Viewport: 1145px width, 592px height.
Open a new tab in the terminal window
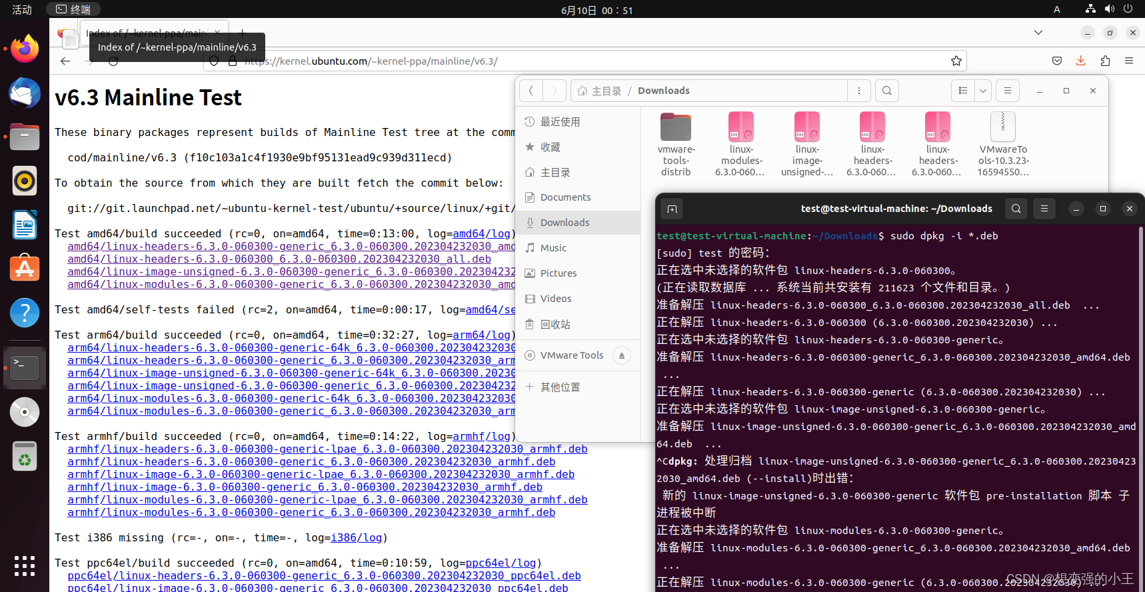[x=672, y=209]
